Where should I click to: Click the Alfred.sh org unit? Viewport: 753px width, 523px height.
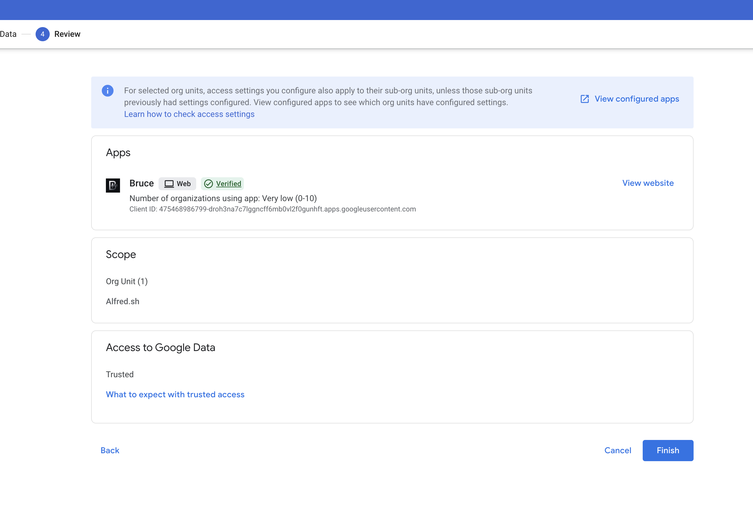pos(122,302)
